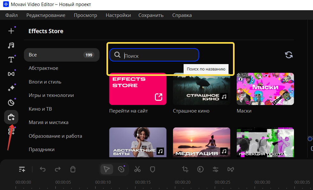This screenshot has height=190, width=313.
Task: Click the Маски caption text
Action: coord(244,111)
